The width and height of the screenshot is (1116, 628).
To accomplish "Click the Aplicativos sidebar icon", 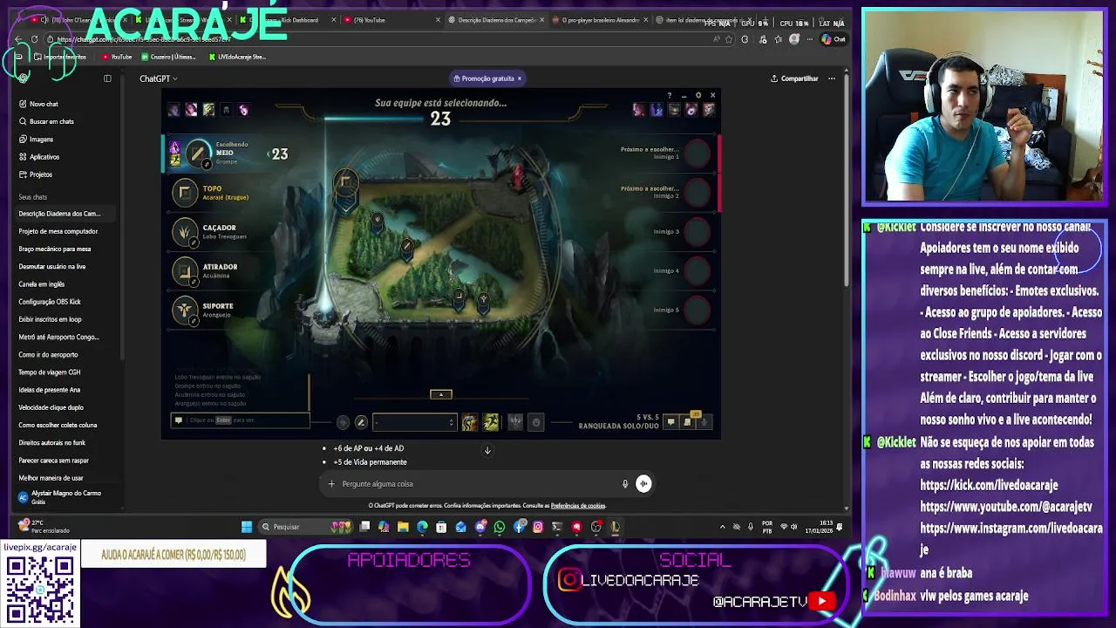I will (23, 157).
